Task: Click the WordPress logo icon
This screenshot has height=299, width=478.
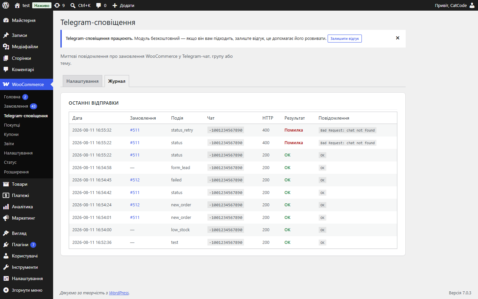Action: coord(6,5)
